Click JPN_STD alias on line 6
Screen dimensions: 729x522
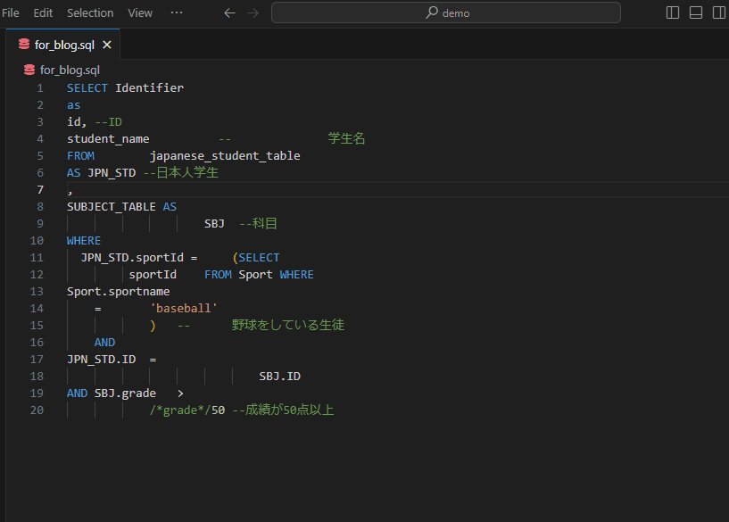tap(112, 173)
